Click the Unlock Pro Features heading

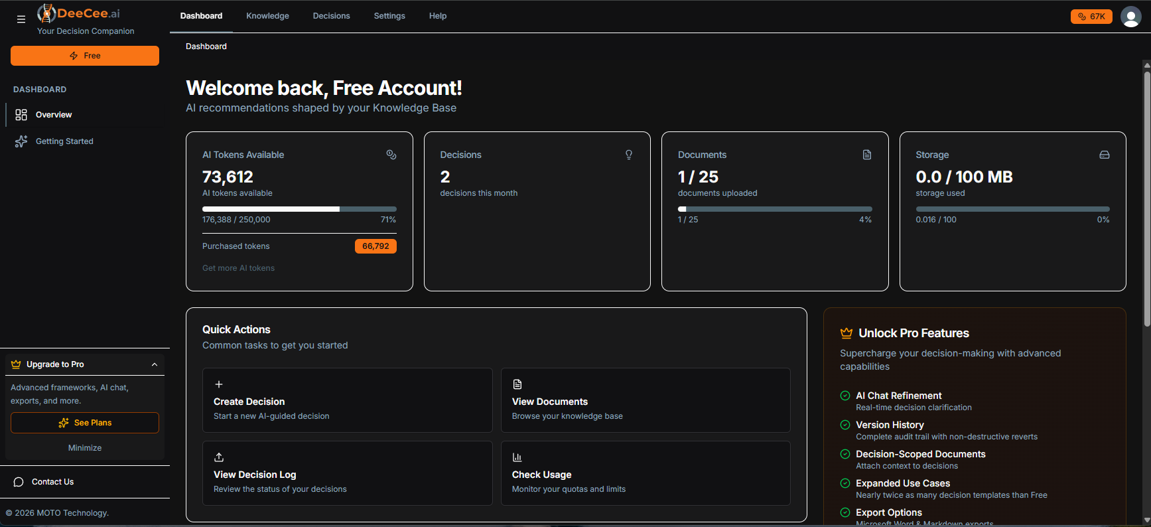914,333
